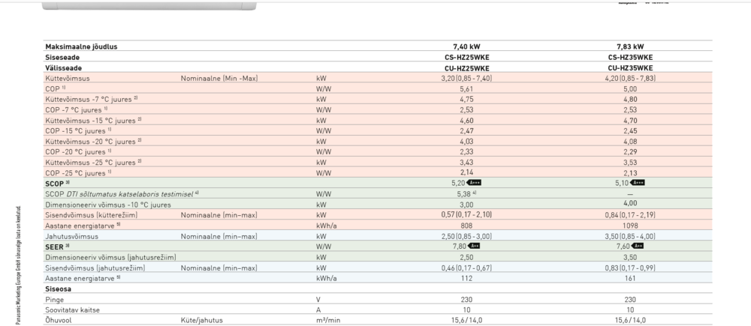Click the value "3,50 (0,85 - 4,00)"
This screenshot has width=751, height=326.
[x=630, y=236]
